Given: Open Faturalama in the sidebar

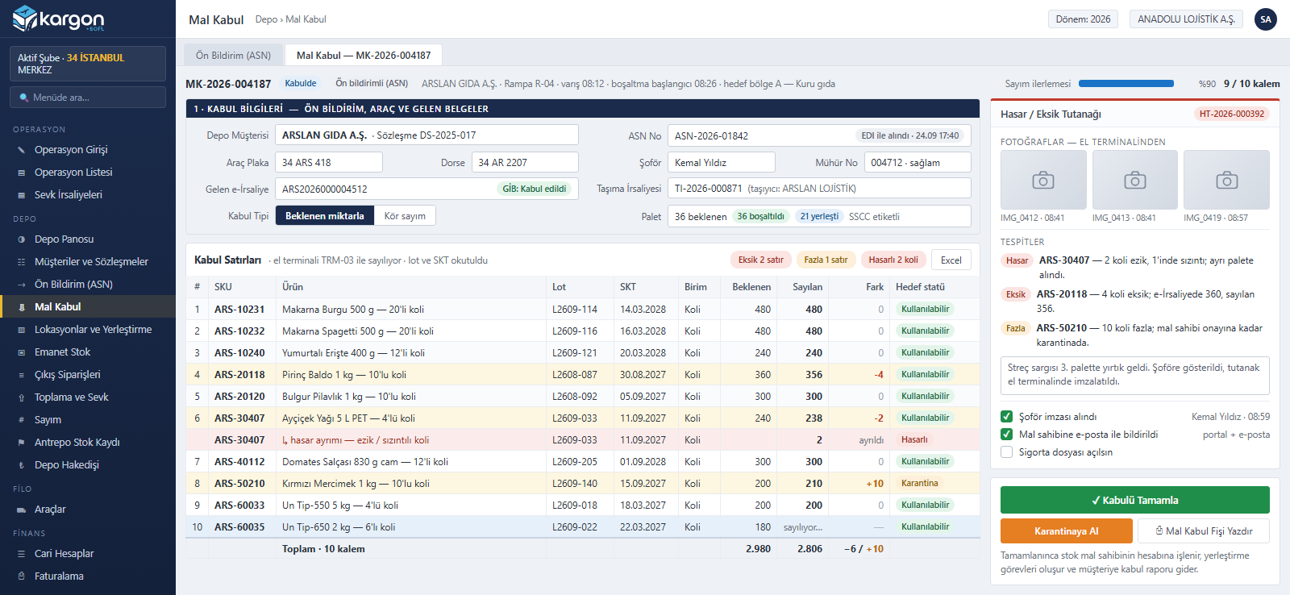Looking at the screenshot, I should pos(88,576).
